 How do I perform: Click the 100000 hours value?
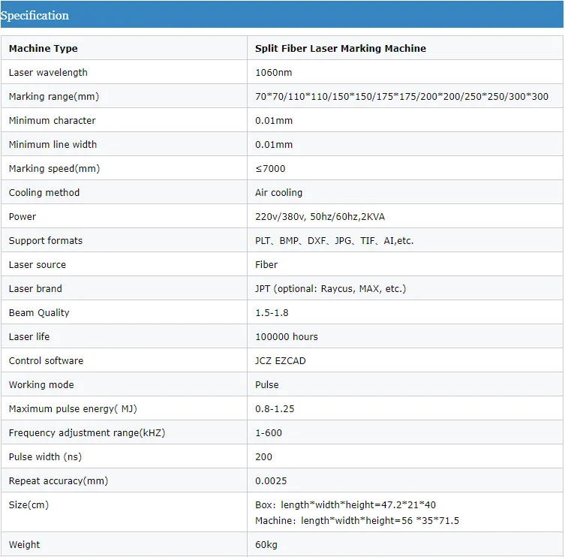click(x=287, y=337)
